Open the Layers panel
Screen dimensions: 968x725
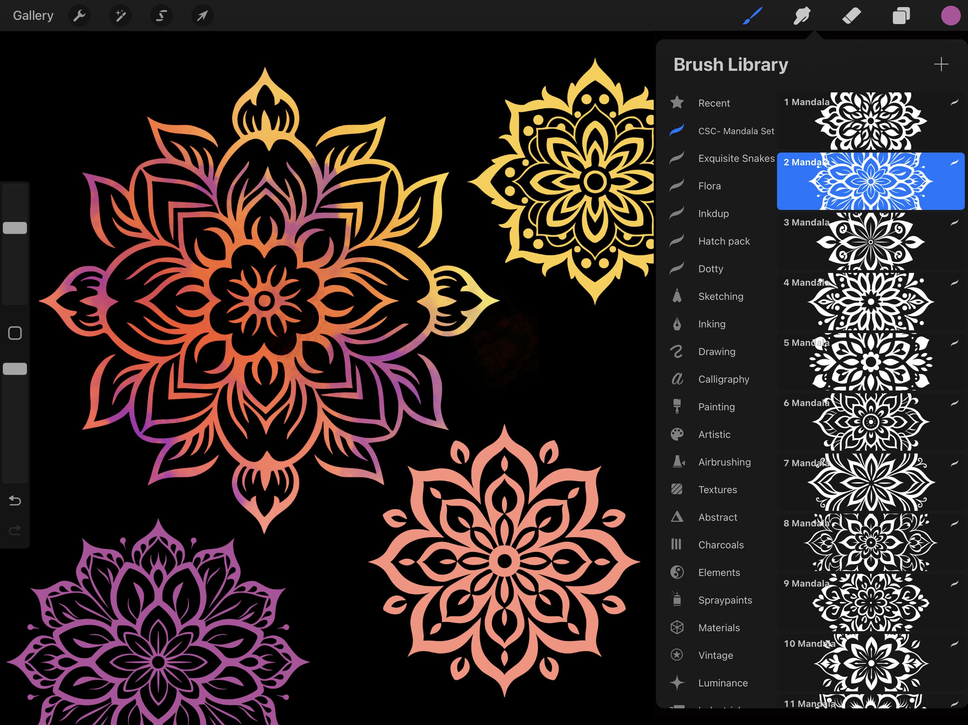click(901, 16)
